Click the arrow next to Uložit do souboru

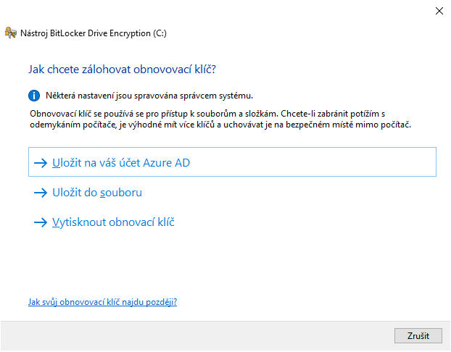[x=41, y=193]
